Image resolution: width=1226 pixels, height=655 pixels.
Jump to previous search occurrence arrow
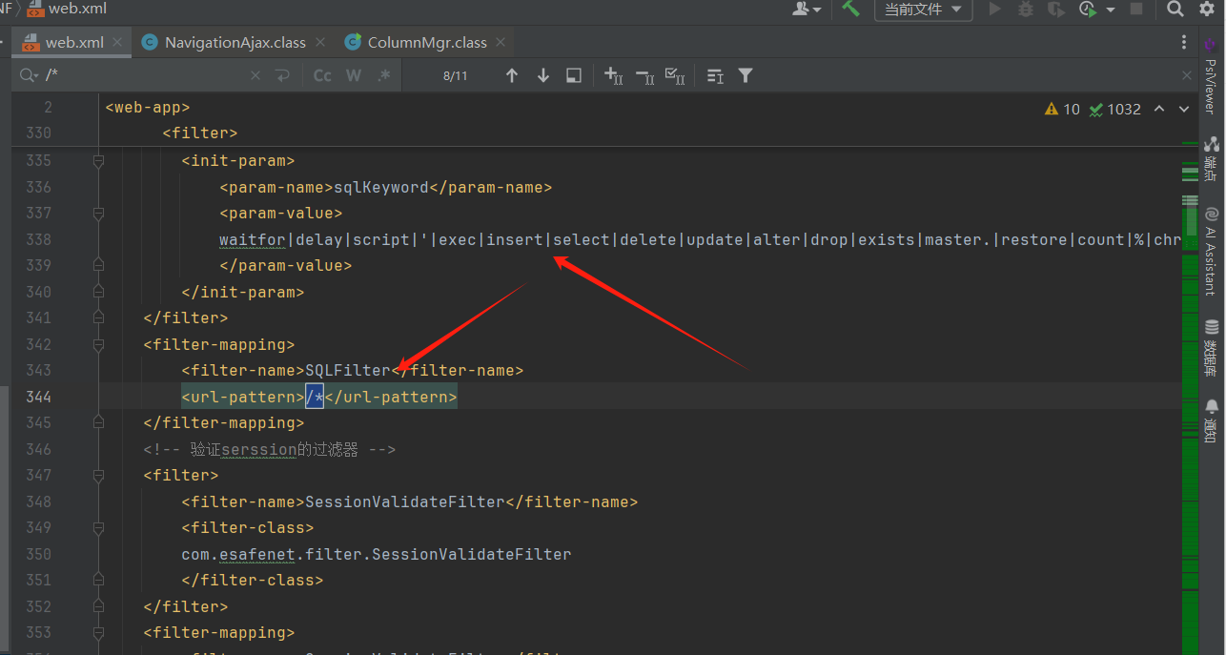(x=512, y=75)
